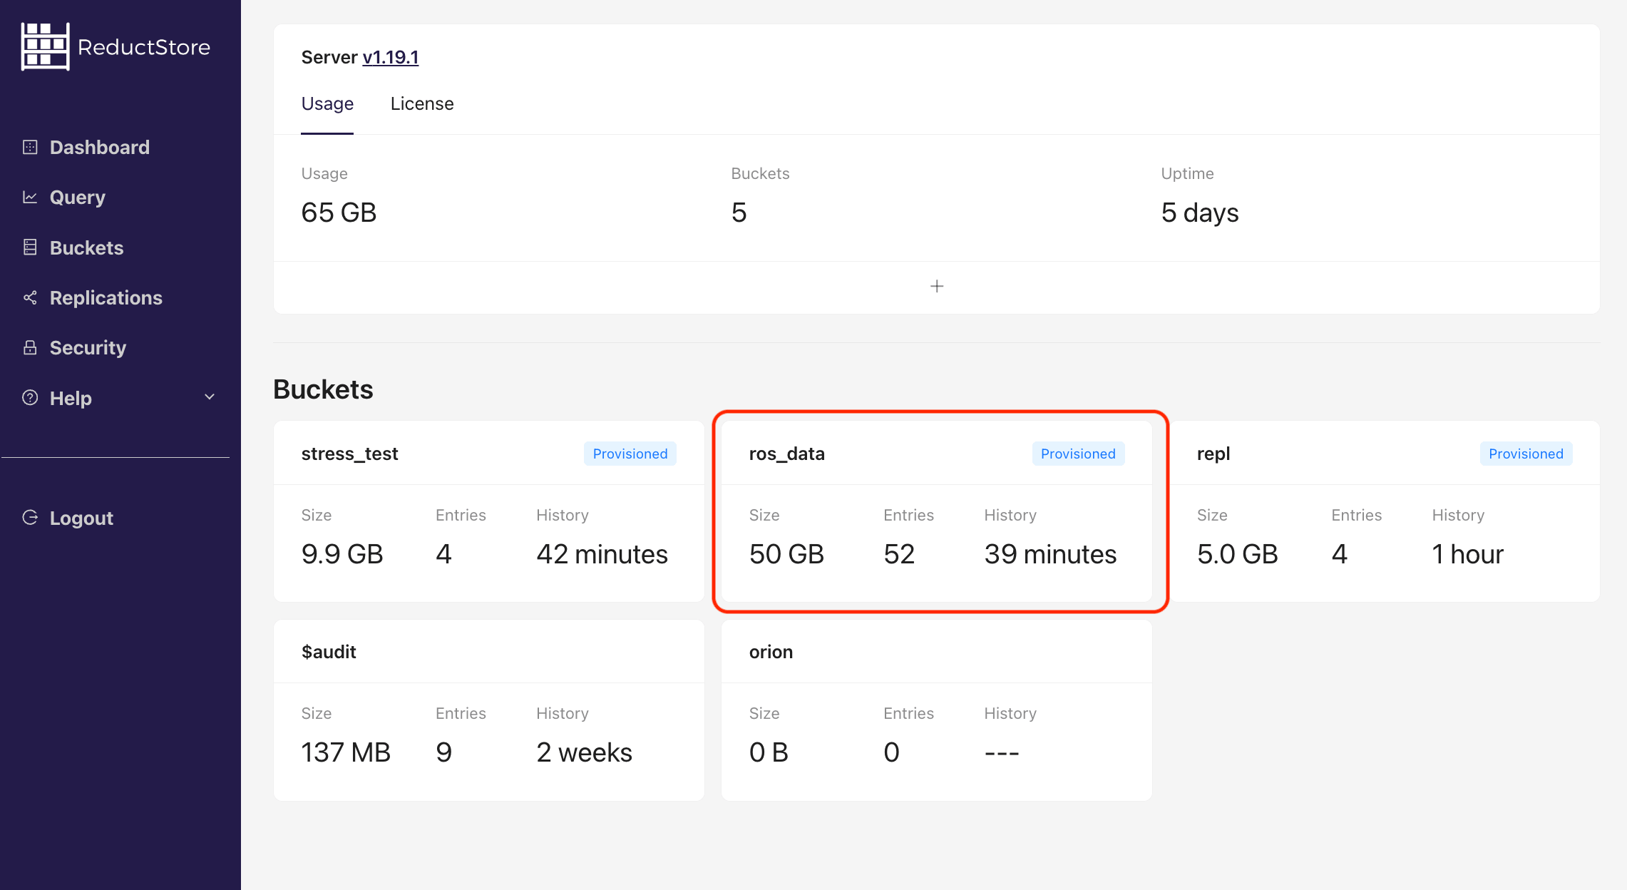This screenshot has width=1627, height=890.
Task: Click the Uptime label
Action: pos(1187,173)
